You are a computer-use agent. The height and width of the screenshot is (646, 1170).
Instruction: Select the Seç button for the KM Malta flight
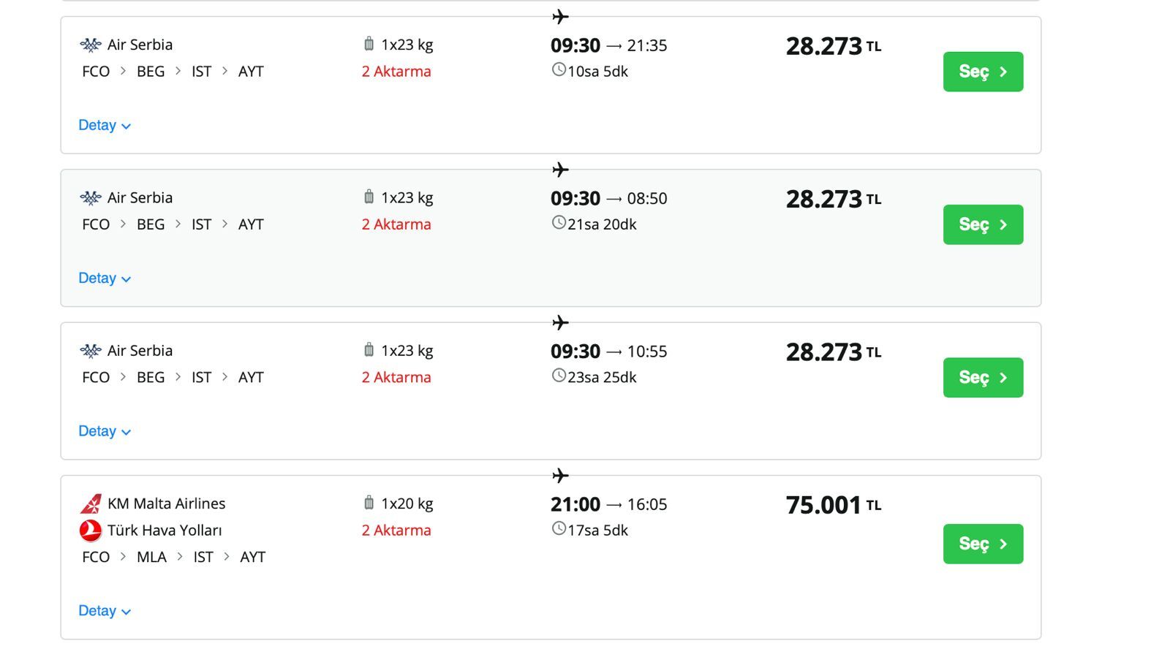(x=983, y=544)
